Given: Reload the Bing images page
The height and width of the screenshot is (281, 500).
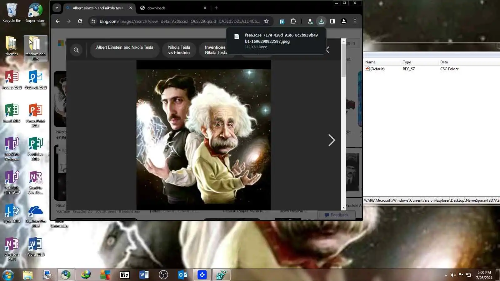Looking at the screenshot, I should [80, 21].
